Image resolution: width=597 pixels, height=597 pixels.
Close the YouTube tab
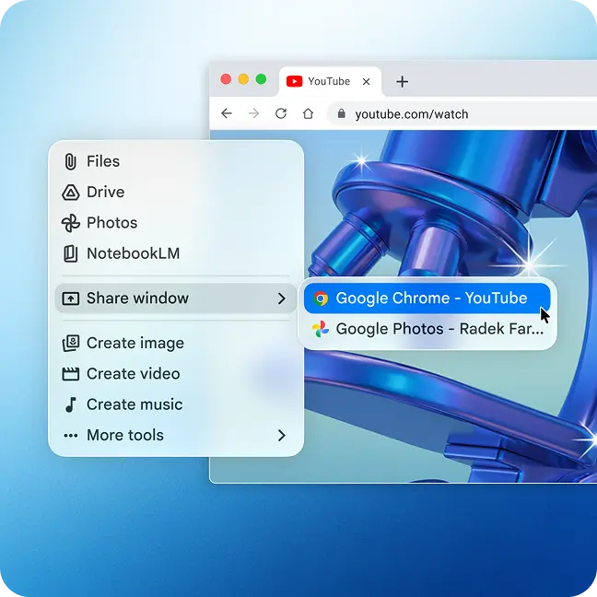click(367, 81)
